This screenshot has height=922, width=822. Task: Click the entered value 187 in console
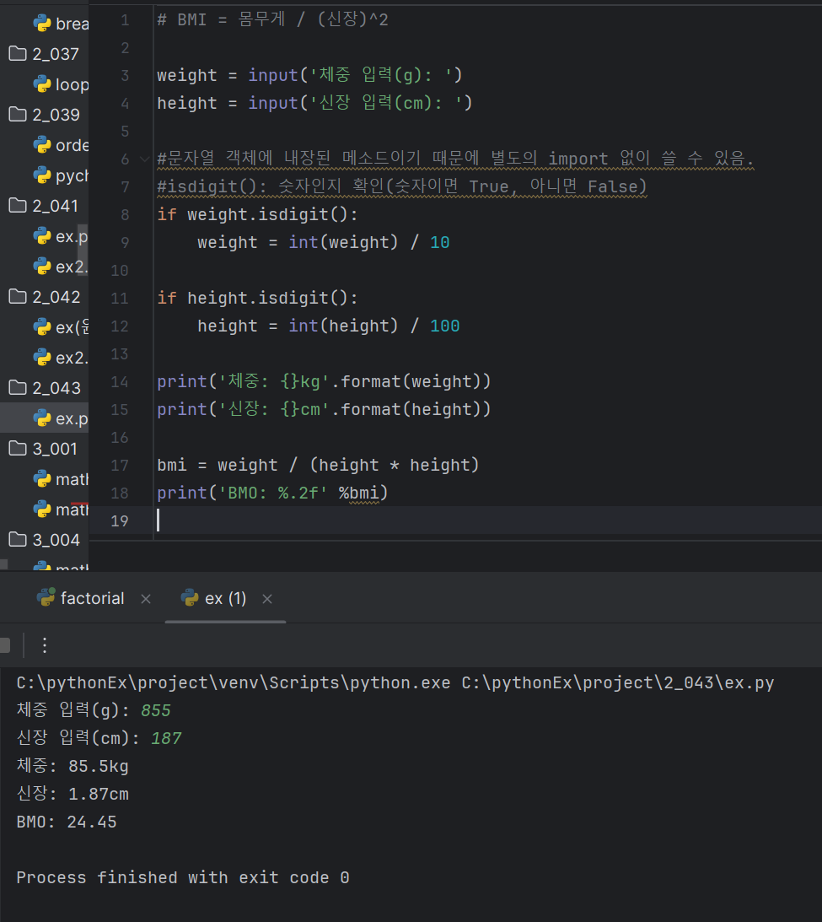click(x=166, y=738)
